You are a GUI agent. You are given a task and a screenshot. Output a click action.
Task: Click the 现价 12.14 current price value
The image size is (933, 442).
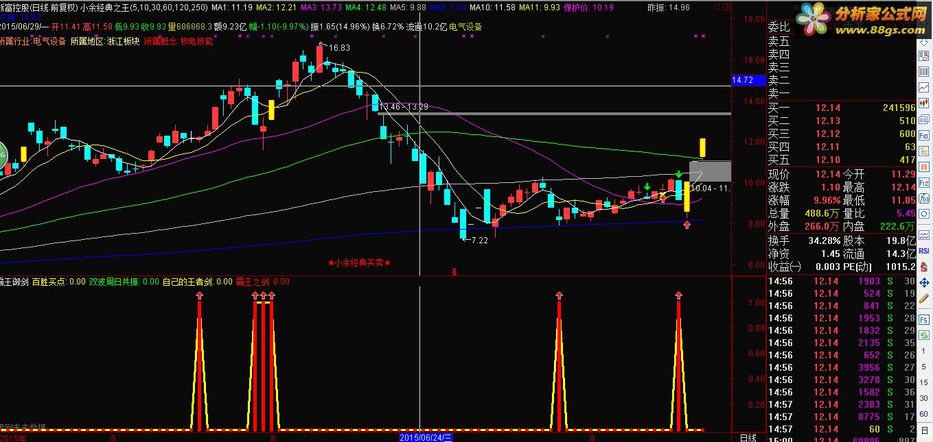click(x=827, y=174)
